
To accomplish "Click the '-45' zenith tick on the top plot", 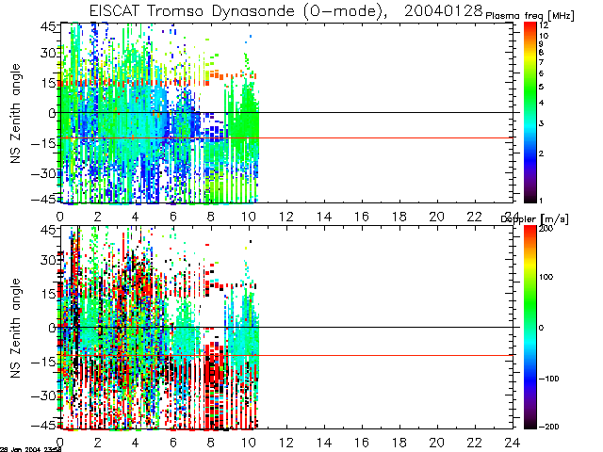I will point(44,200).
